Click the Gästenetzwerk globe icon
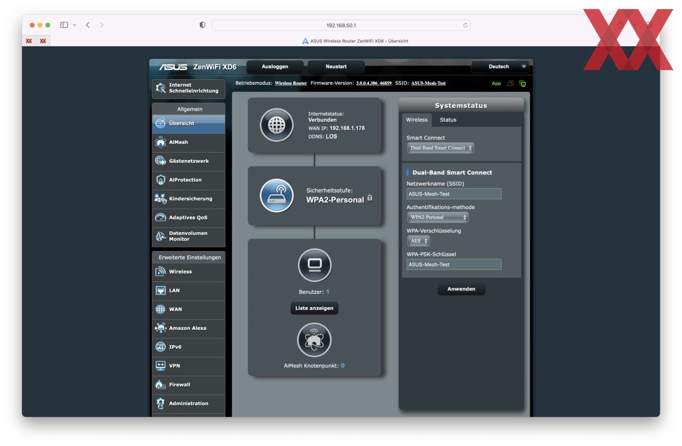Viewport: 682px width, 446px height. (160, 161)
